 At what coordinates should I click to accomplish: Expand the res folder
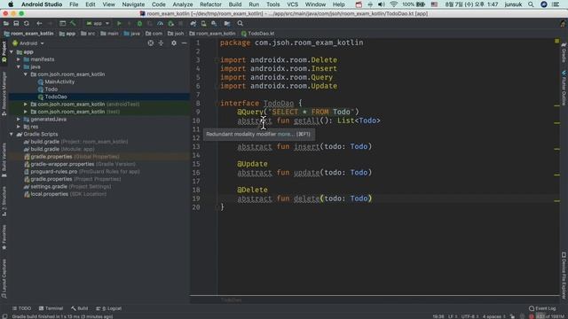(x=19, y=127)
